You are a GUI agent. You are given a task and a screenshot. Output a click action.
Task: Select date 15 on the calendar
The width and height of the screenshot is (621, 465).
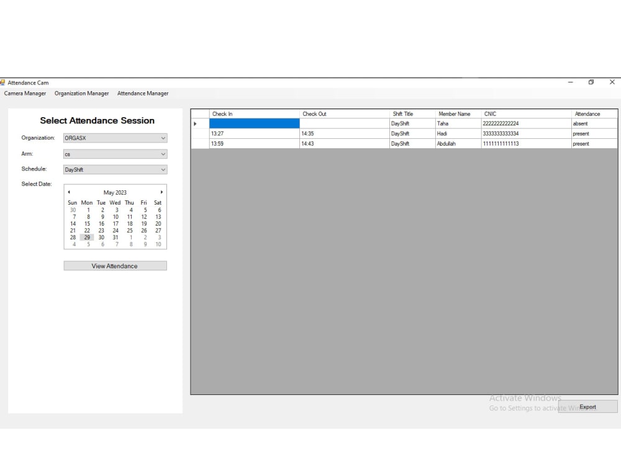point(86,224)
